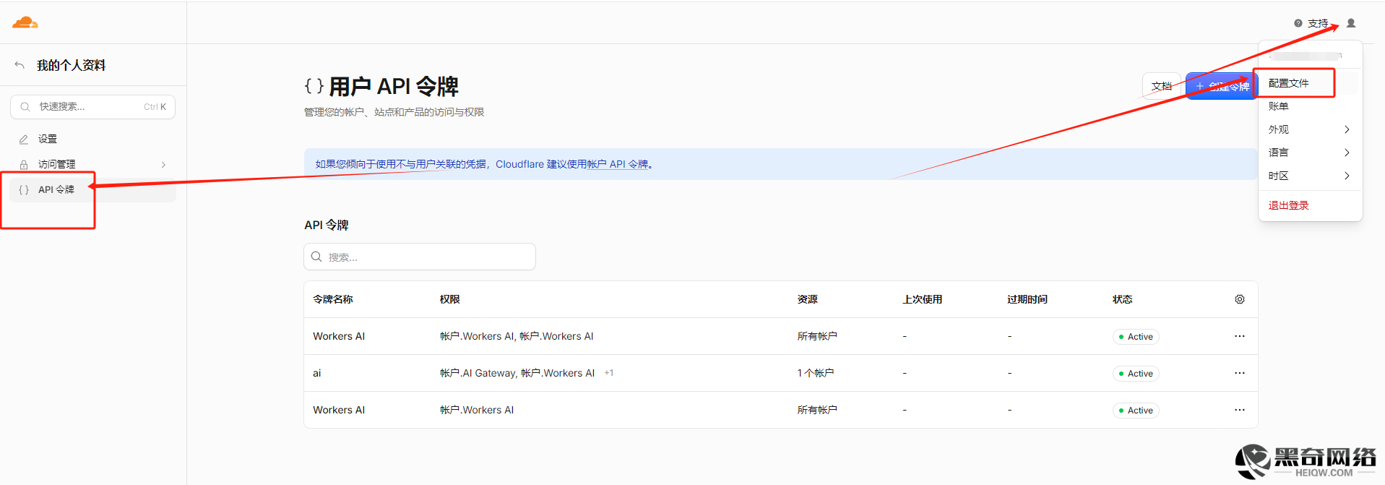The height and width of the screenshot is (485, 1385).
Task: Open table column settings gear
Action: coord(1240,299)
